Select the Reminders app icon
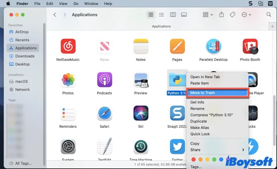The height and width of the screenshot is (169, 277). click(68, 113)
